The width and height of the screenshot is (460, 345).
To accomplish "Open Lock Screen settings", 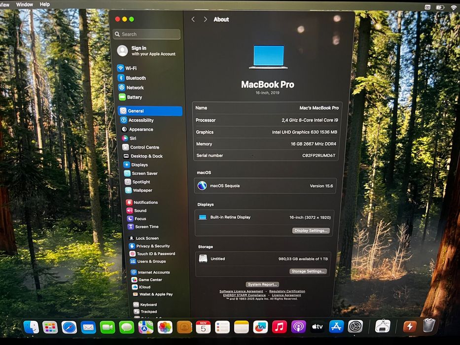I will tap(144, 238).
